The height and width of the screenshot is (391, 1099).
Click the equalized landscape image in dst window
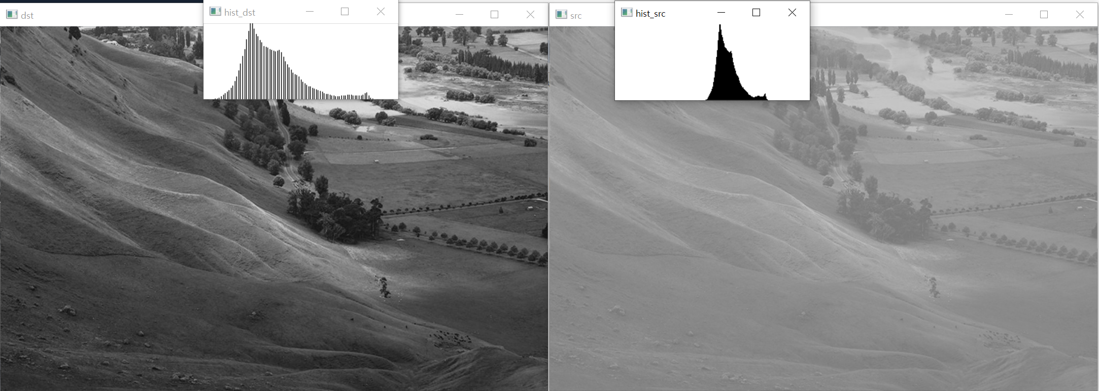[x=274, y=209]
